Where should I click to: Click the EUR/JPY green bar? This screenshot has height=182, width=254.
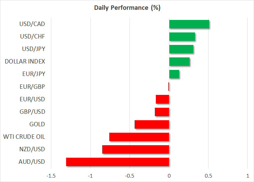[174, 74]
